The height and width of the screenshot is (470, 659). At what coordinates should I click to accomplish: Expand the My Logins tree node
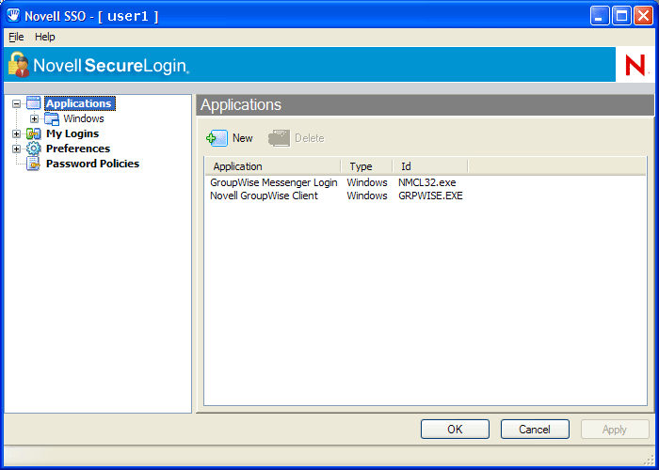click(x=16, y=133)
